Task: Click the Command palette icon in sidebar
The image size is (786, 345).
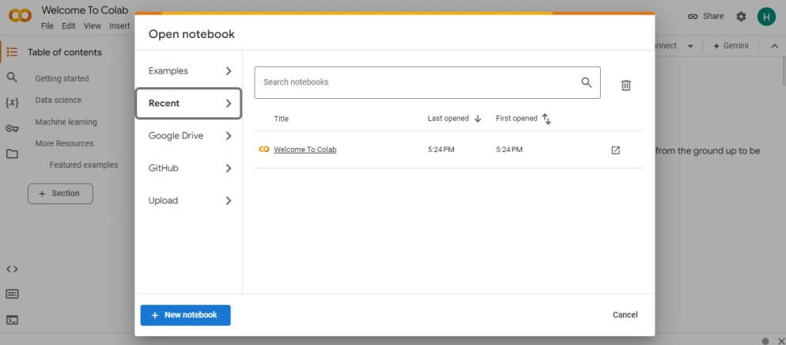Action: point(12,294)
